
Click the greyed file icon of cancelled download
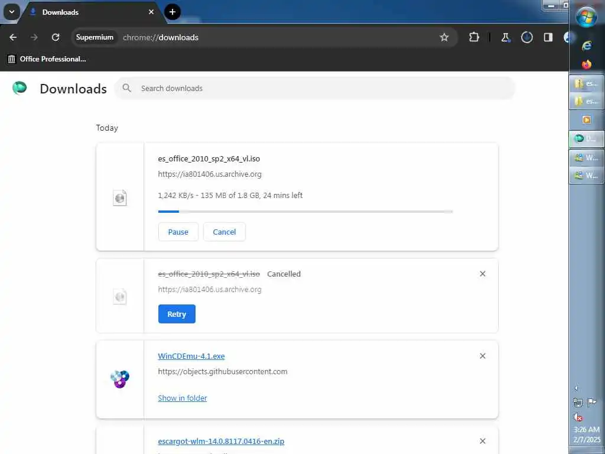point(119,296)
